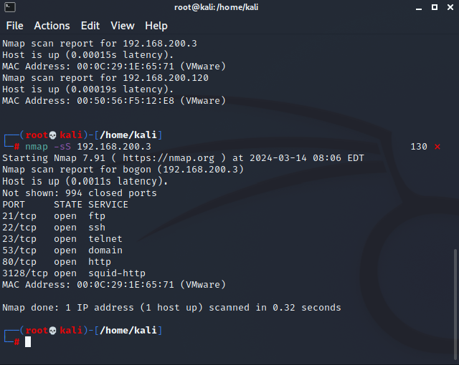The height and width of the screenshot is (365, 459).
Task: Click the terminal icon in the title bar
Action: coord(10,7)
